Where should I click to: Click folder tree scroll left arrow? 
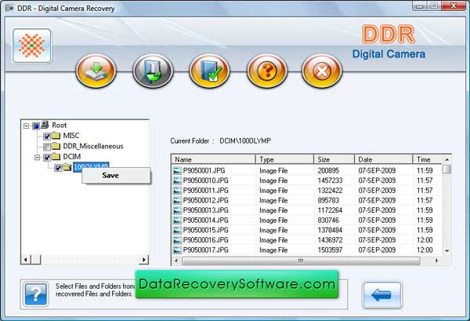point(26,260)
